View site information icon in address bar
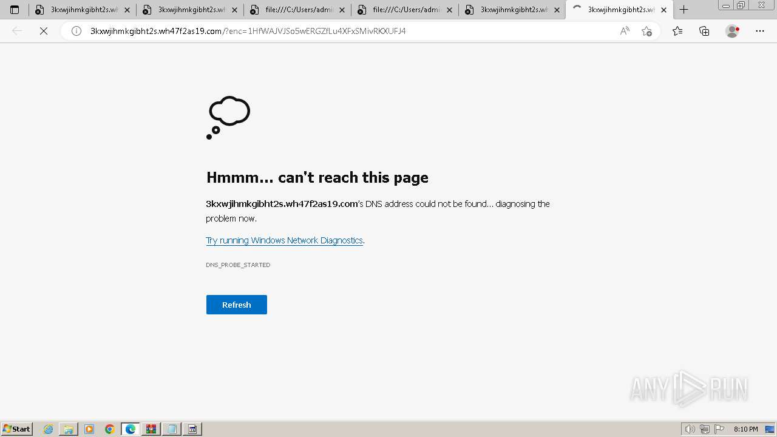This screenshot has width=777, height=437. (76, 31)
